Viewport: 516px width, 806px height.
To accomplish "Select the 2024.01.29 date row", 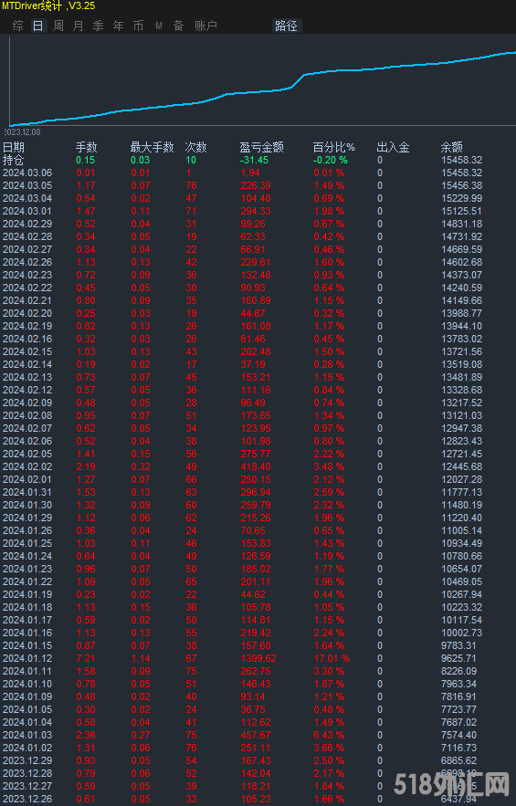I will [x=27, y=518].
